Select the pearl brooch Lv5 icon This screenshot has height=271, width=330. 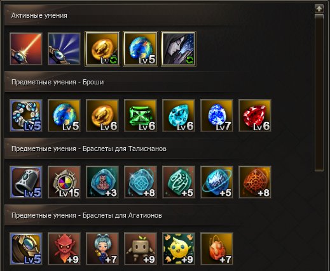[x=26, y=116]
